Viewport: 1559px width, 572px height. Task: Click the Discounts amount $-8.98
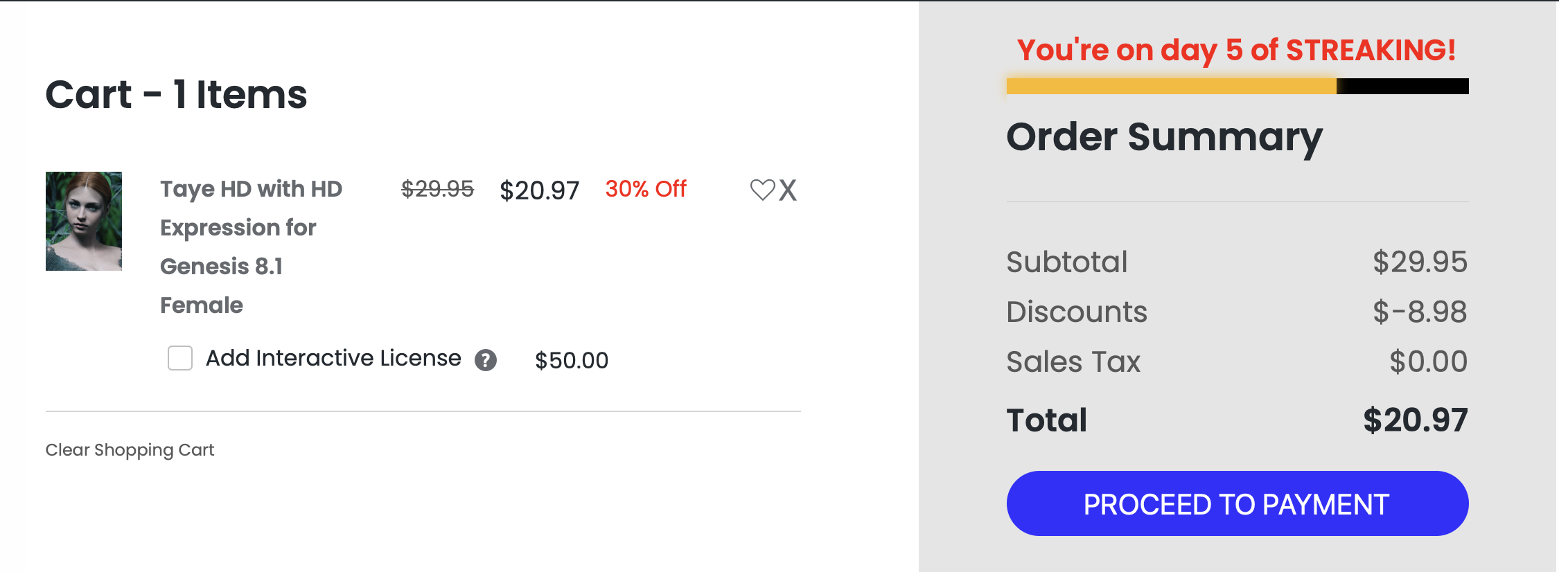click(1420, 312)
